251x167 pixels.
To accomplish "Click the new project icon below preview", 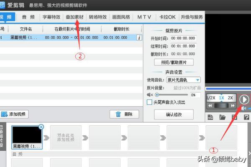I will coord(211,118).
